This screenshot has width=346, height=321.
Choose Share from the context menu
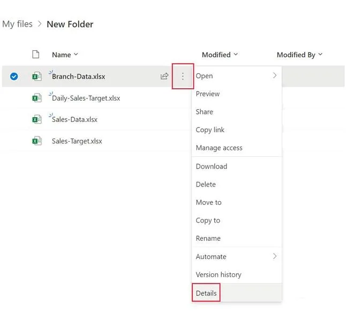[237, 112]
